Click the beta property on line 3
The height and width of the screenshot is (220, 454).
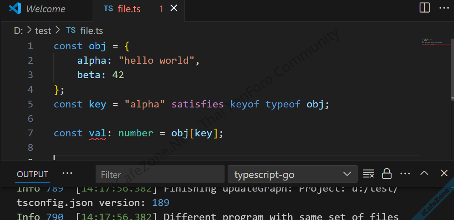(89, 75)
